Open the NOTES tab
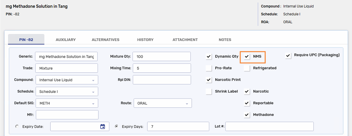The width and height of the screenshot is (352, 136). tap(225, 40)
